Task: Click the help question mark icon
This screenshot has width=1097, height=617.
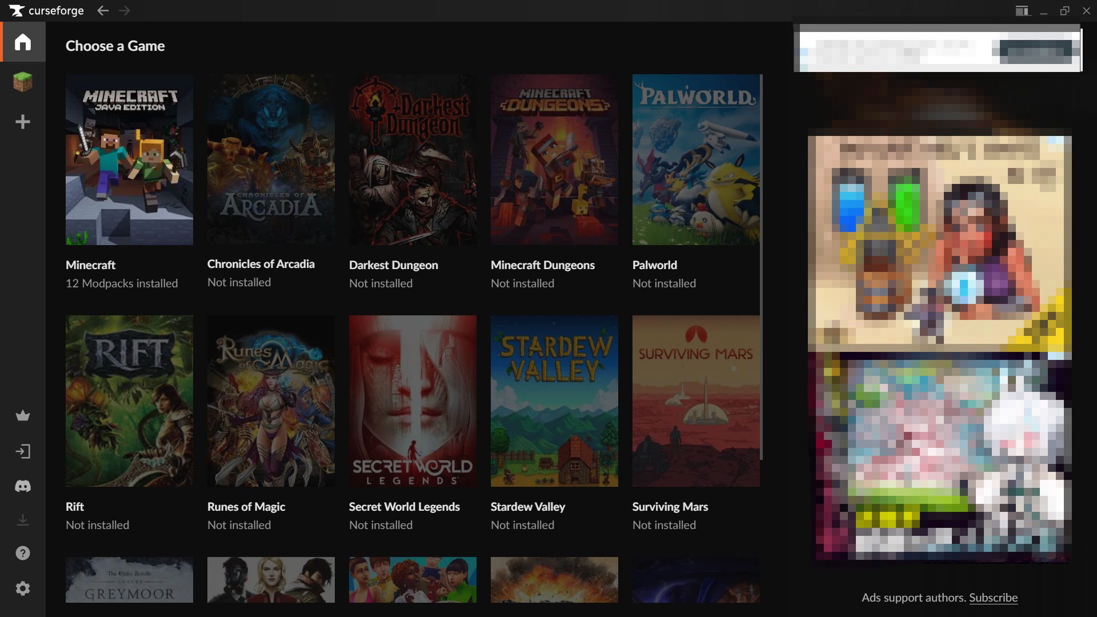Action: pos(23,553)
